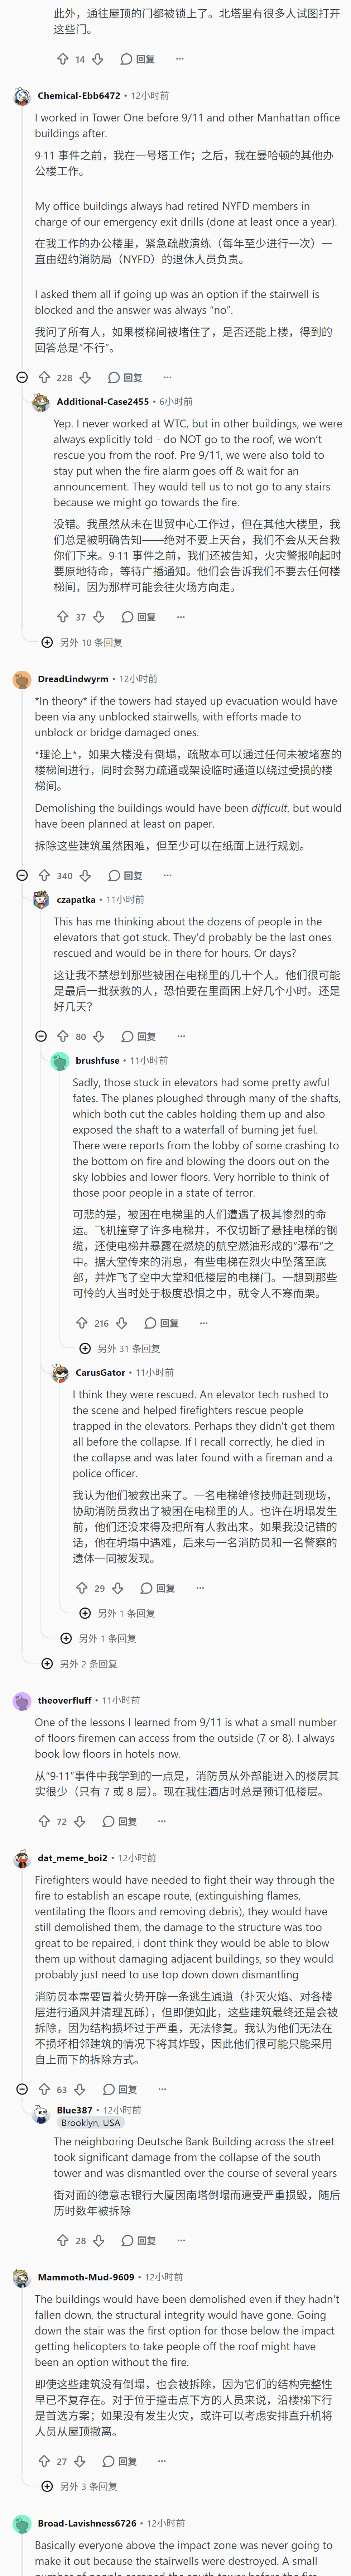Upvote brushfuse's comment with 216 points
Screen dimensions: 351x2576
point(82,1323)
